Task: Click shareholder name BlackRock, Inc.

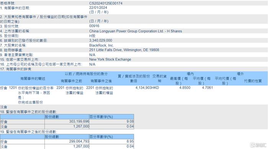Action: click(x=101, y=45)
